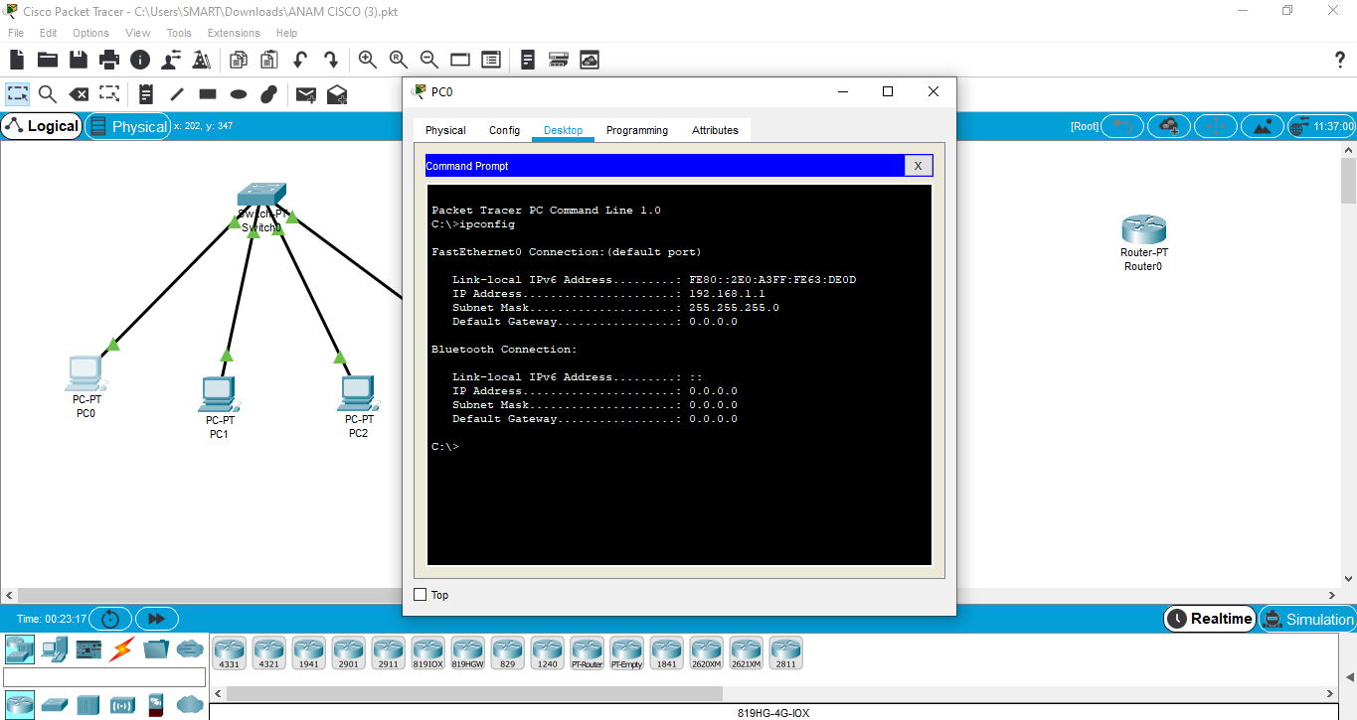This screenshot has height=720, width=1357.
Task: Click the Set Tiled Background button
Action: tap(1263, 126)
